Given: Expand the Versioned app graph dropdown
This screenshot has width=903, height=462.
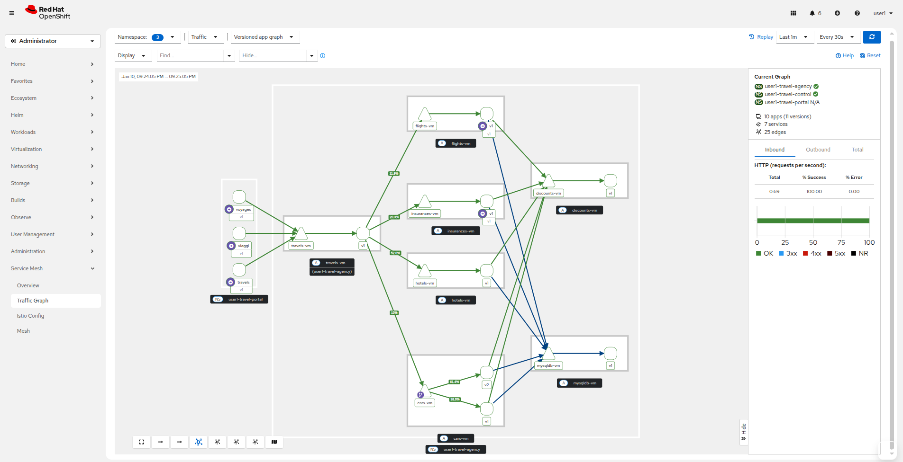Looking at the screenshot, I should [264, 37].
